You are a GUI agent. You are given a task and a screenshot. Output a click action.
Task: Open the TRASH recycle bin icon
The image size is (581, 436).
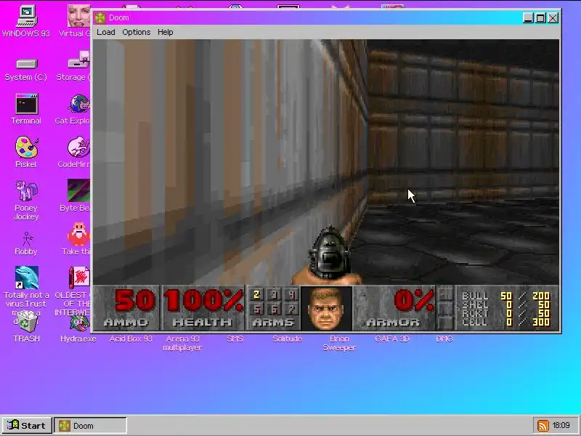(x=26, y=322)
